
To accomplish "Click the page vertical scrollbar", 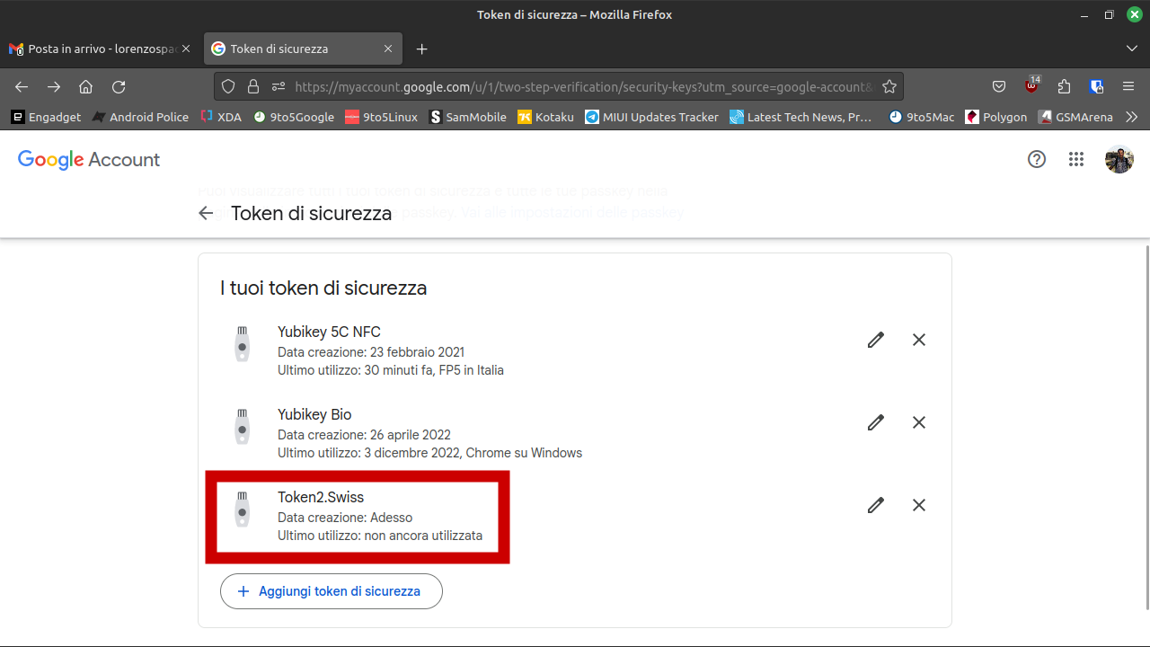I will pos(1146,427).
